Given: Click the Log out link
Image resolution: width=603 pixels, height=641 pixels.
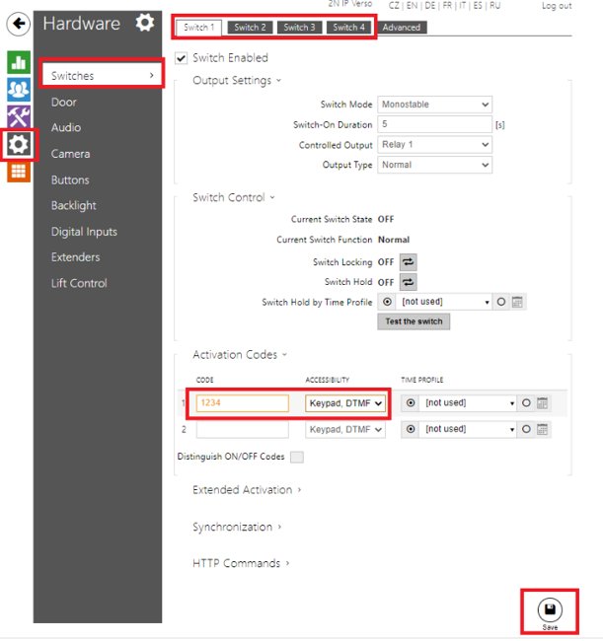Looking at the screenshot, I should click(557, 6).
